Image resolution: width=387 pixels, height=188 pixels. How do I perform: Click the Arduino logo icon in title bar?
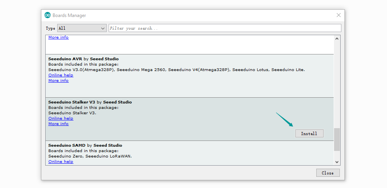tap(48, 15)
